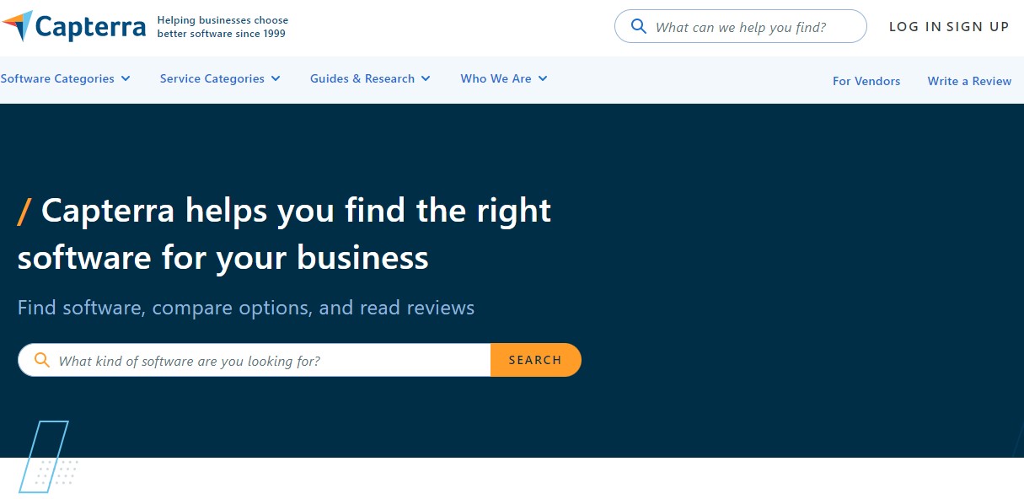The height and width of the screenshot is (499, 1024).
Task: Click the orange magnifier icon in hero search
Action: pos(42,360)
